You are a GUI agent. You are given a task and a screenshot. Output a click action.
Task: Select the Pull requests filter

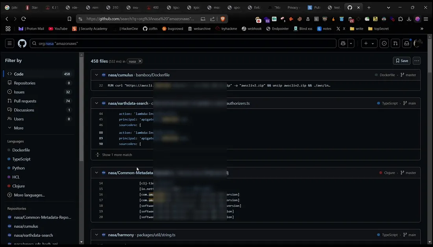tap(39, 101)
